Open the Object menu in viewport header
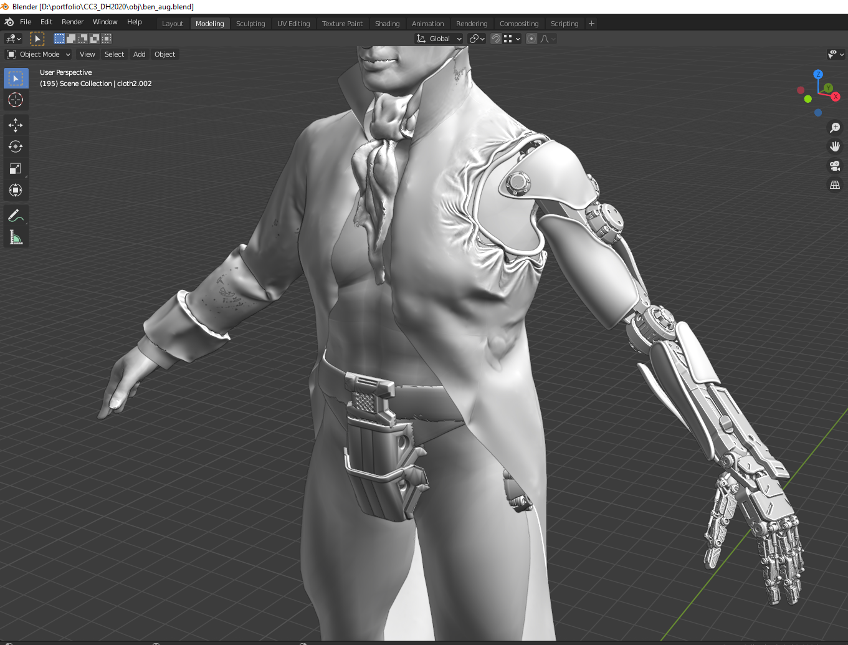 coord(165,54)
